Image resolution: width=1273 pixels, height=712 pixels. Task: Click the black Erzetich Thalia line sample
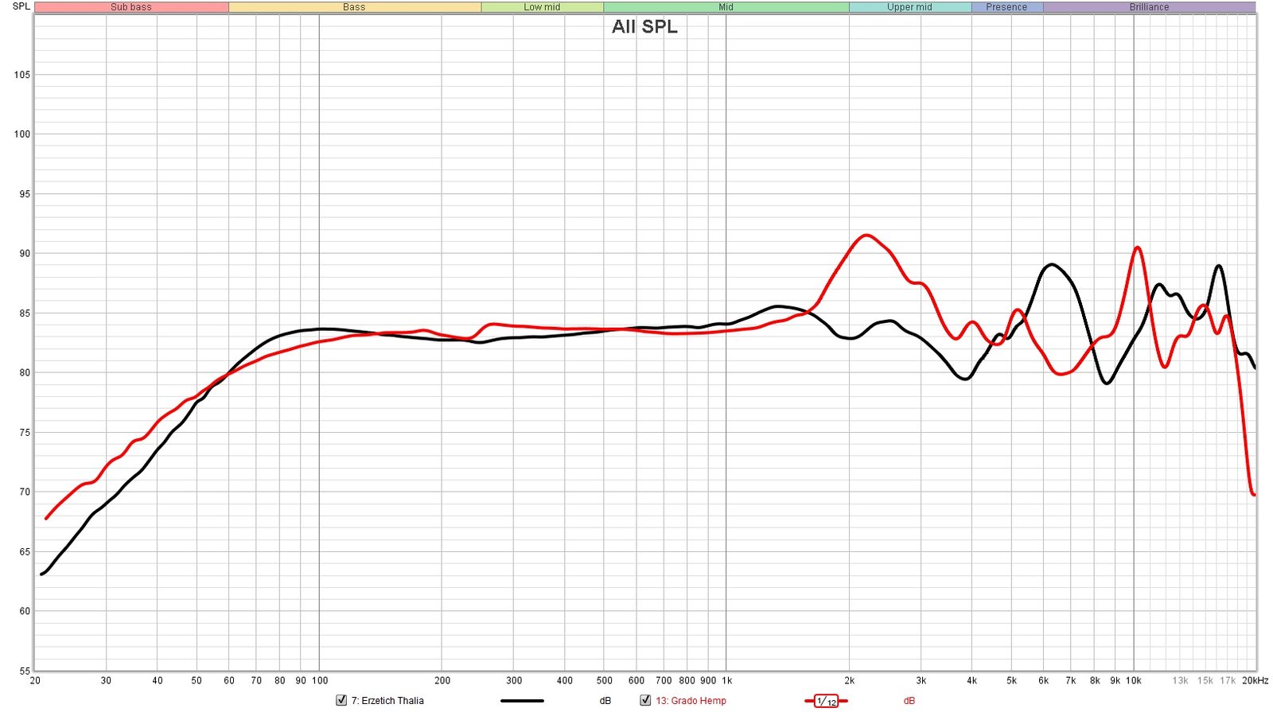coord(522,701)
